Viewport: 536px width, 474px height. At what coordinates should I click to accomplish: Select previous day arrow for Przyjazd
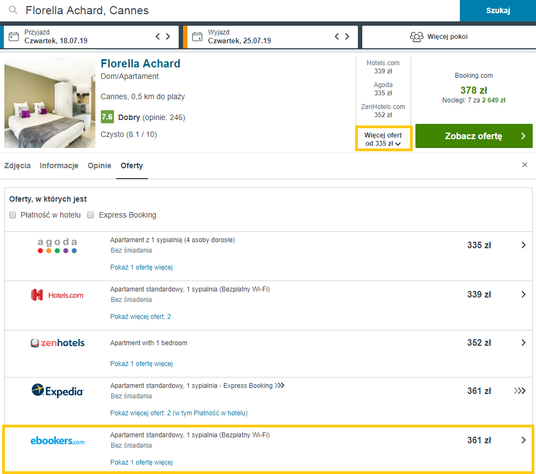[158, 36]
